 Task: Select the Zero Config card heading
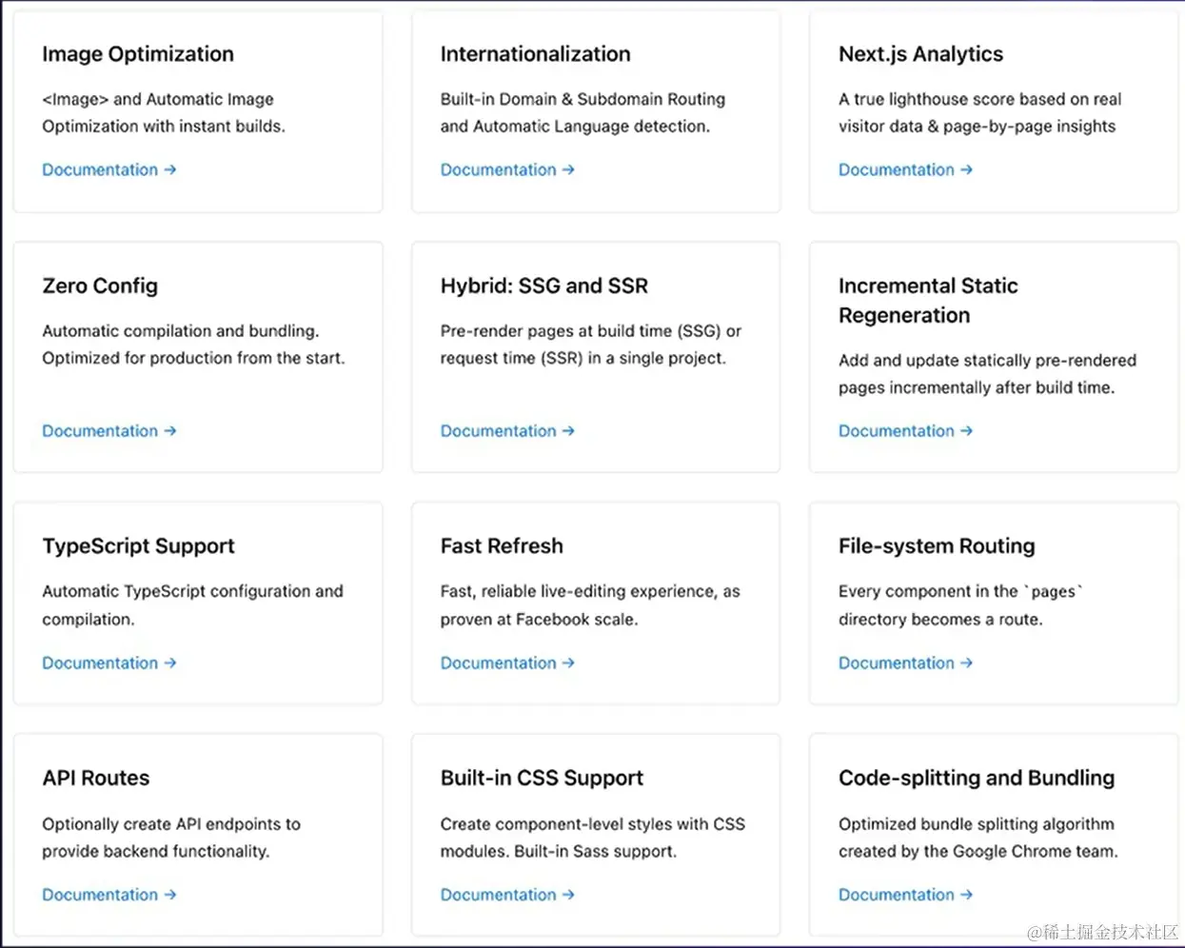pos(100,286)
